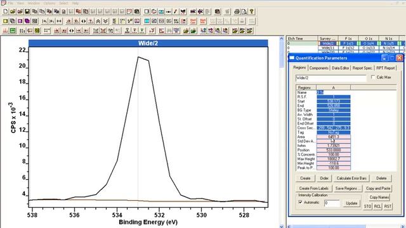Select the F 1s/3 spectrum block
The image size is (406, 228).
tap(348, 43)
